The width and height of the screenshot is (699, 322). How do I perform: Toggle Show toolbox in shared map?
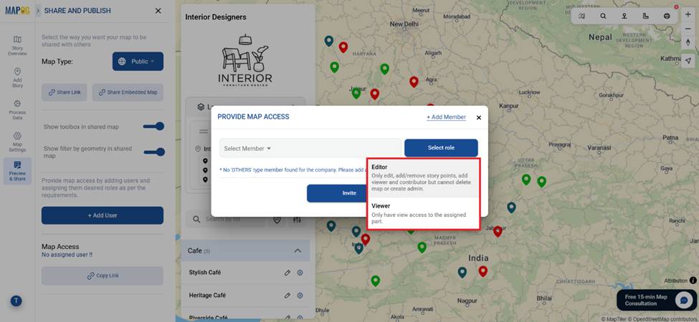[x=153, y=127]
